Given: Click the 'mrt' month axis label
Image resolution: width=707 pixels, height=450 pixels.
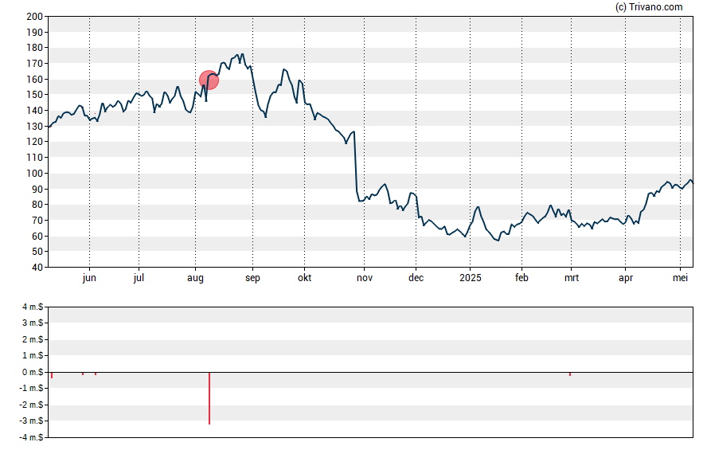Looking at the screenshot, I should 572,278.
